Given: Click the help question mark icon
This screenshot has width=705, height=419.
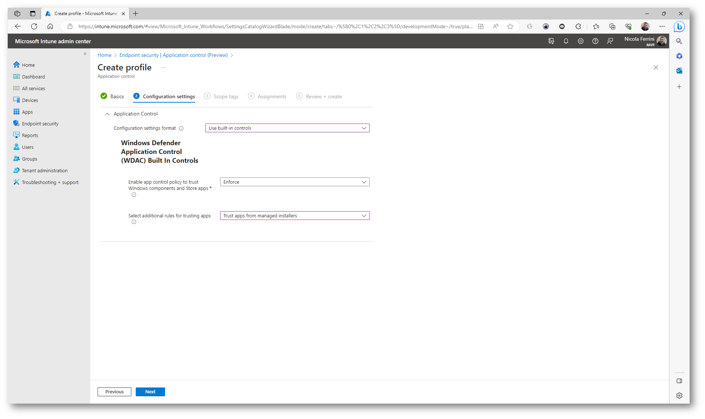Looking at the screenshot, I should click(x=595, y=41).
